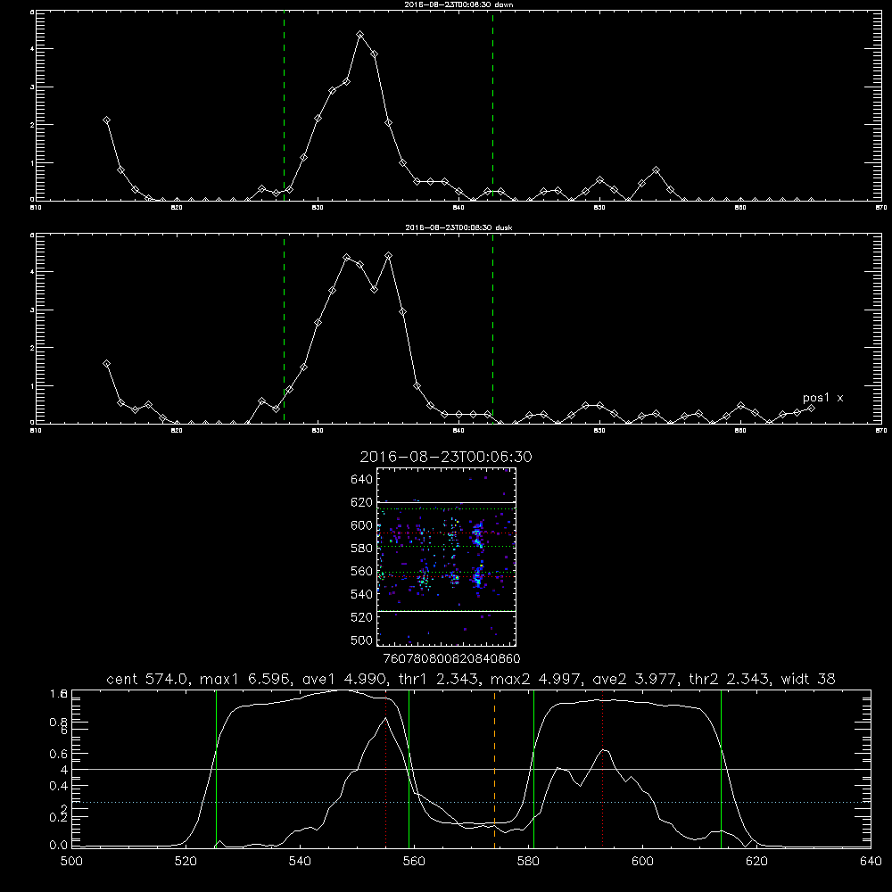Click the right green dashed line in dawn plot

[x=492, y=106]
